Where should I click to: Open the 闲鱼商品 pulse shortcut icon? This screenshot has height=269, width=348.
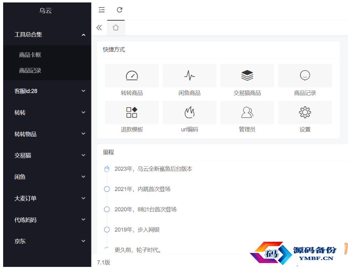pyautogui.click(x=189, y=76)
